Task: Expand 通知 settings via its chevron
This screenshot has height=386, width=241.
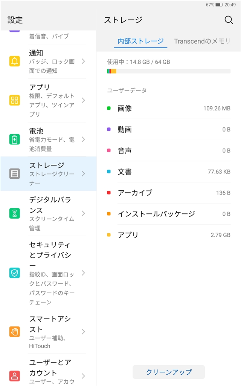Action: [x=83, y=61]
